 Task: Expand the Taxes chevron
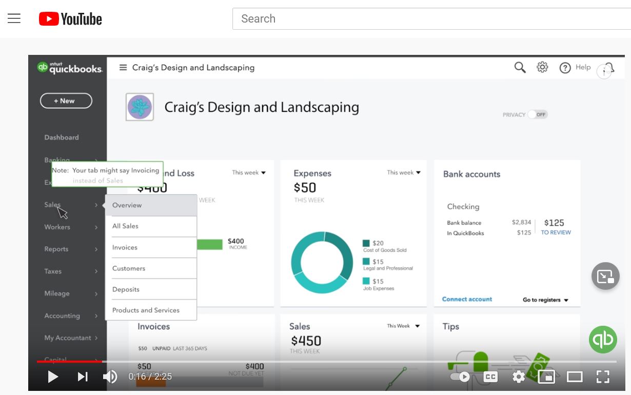96,271
